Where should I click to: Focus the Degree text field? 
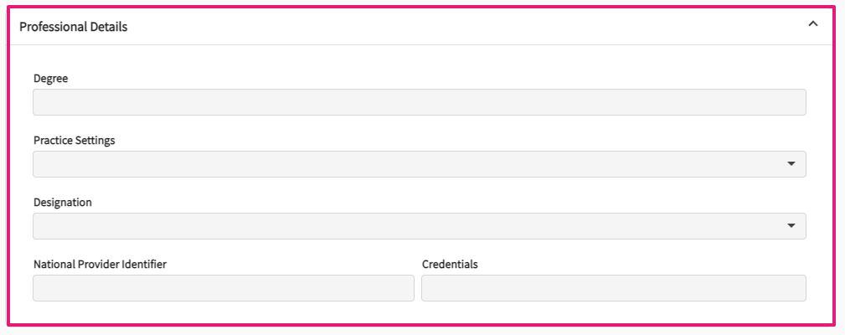click(419, 102)
